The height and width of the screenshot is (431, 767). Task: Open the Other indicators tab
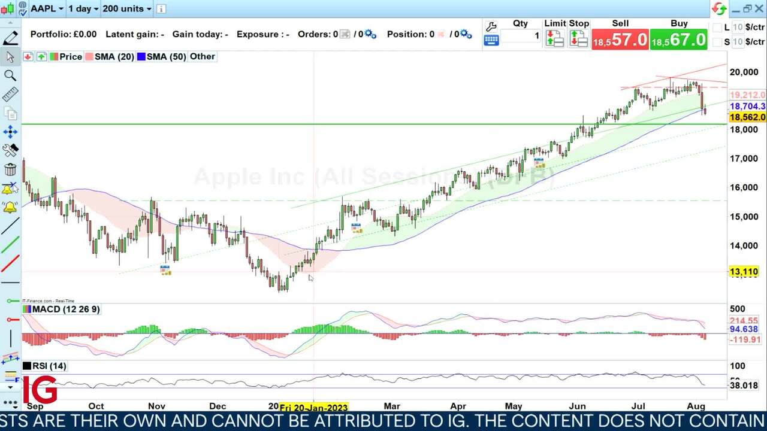[203, 56]
